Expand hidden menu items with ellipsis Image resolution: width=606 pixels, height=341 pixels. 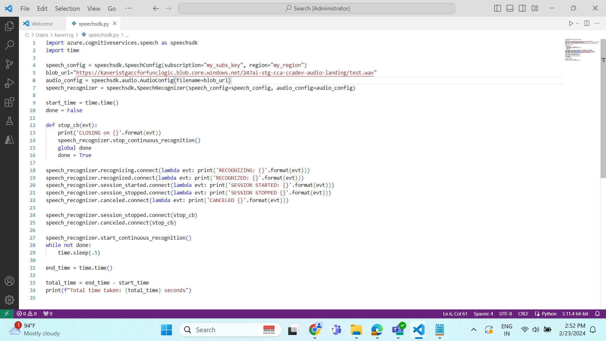(128, 9)
